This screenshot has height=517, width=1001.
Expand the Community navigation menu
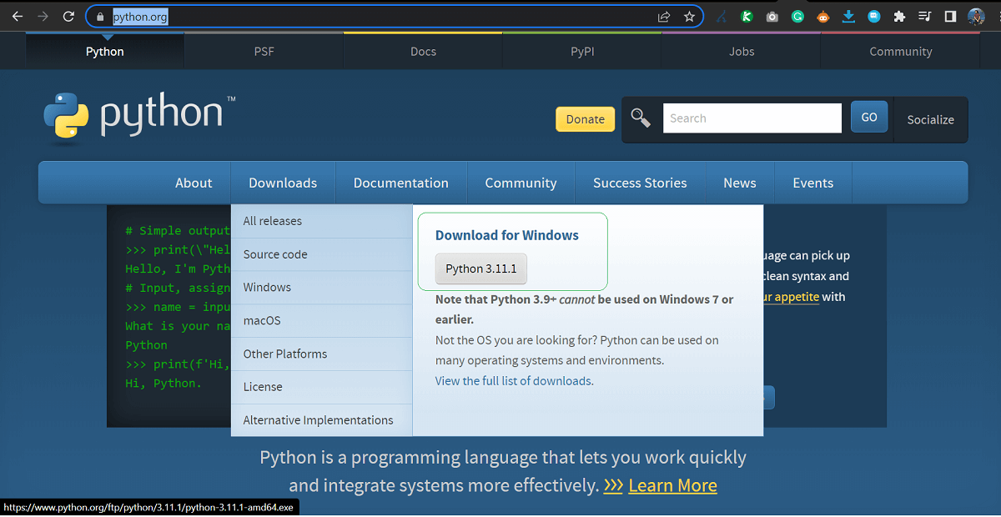coord(521,183)
